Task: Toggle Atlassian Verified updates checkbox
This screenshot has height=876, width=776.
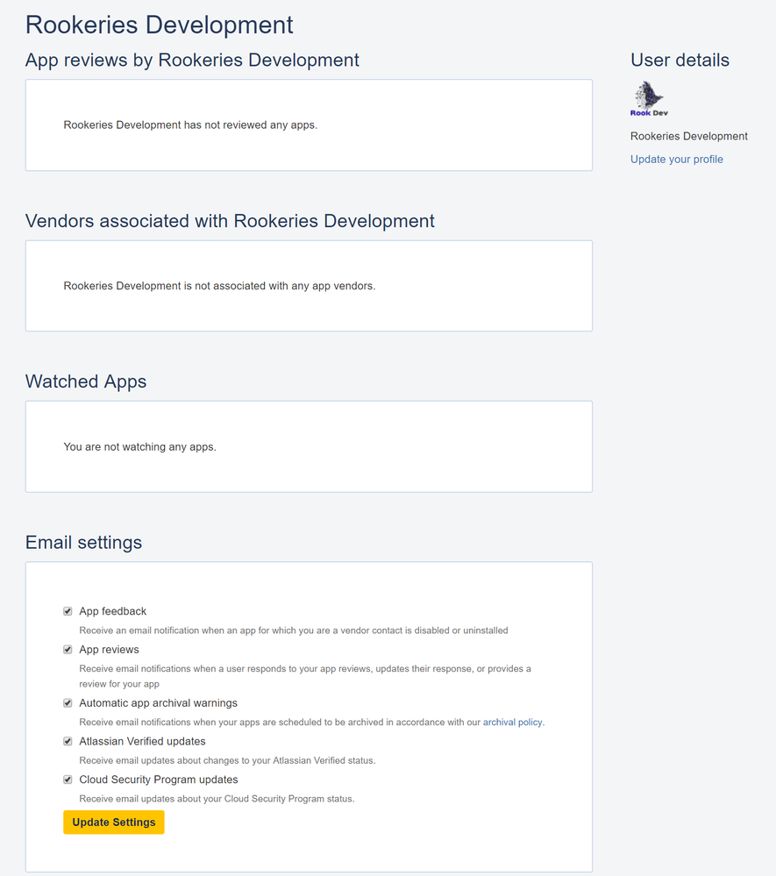Action: coord(68,741)
